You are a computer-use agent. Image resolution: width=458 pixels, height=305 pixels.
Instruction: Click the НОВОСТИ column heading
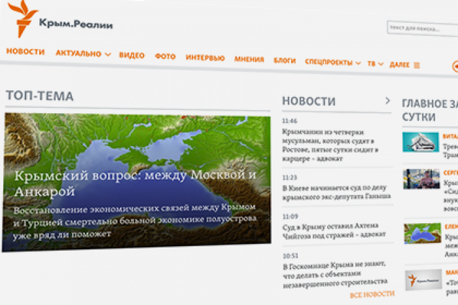309,101
